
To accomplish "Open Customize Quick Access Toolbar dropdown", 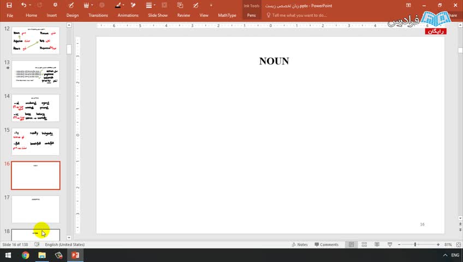I will [x=211, y=5].
